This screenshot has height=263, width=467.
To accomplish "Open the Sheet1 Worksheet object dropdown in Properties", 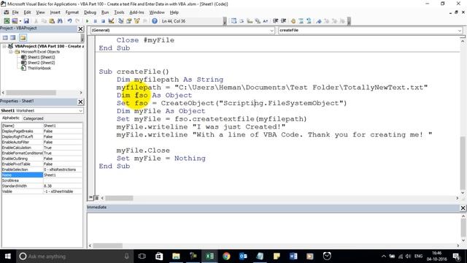I will click(80, 110).
